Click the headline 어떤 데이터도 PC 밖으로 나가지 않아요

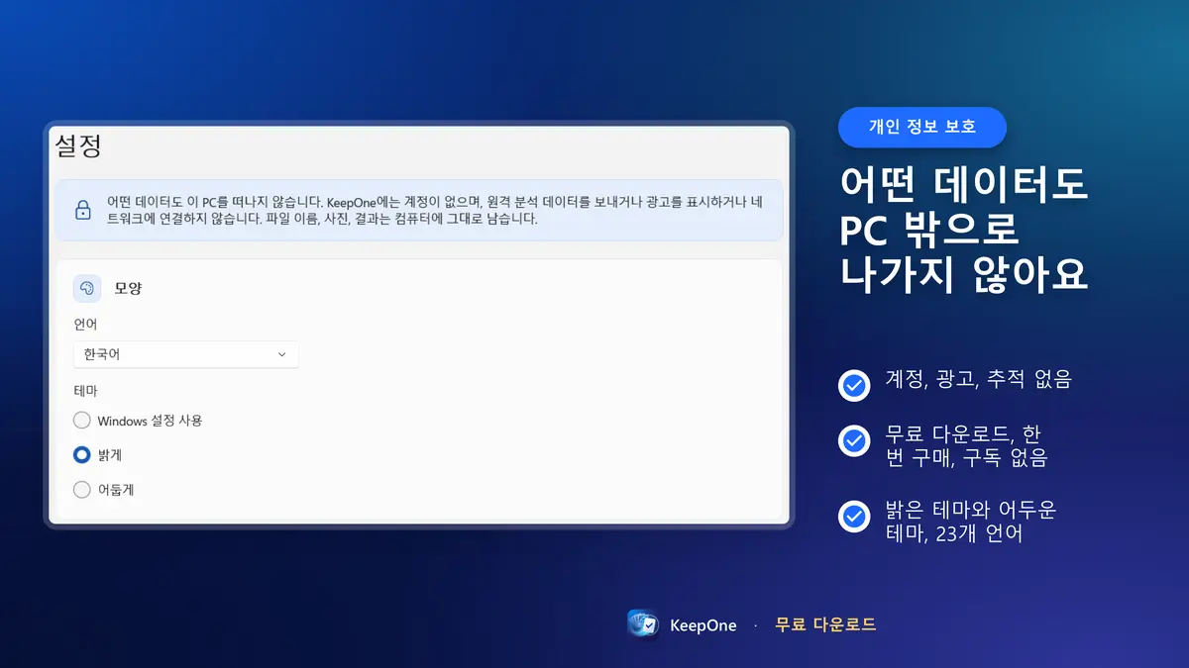point(964,230)
